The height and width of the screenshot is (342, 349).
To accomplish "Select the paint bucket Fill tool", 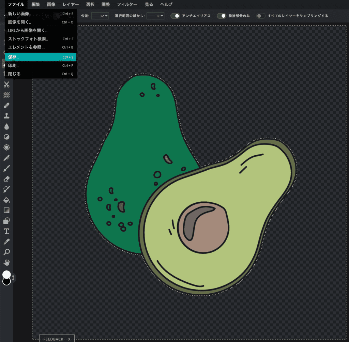I will [6, 200].
